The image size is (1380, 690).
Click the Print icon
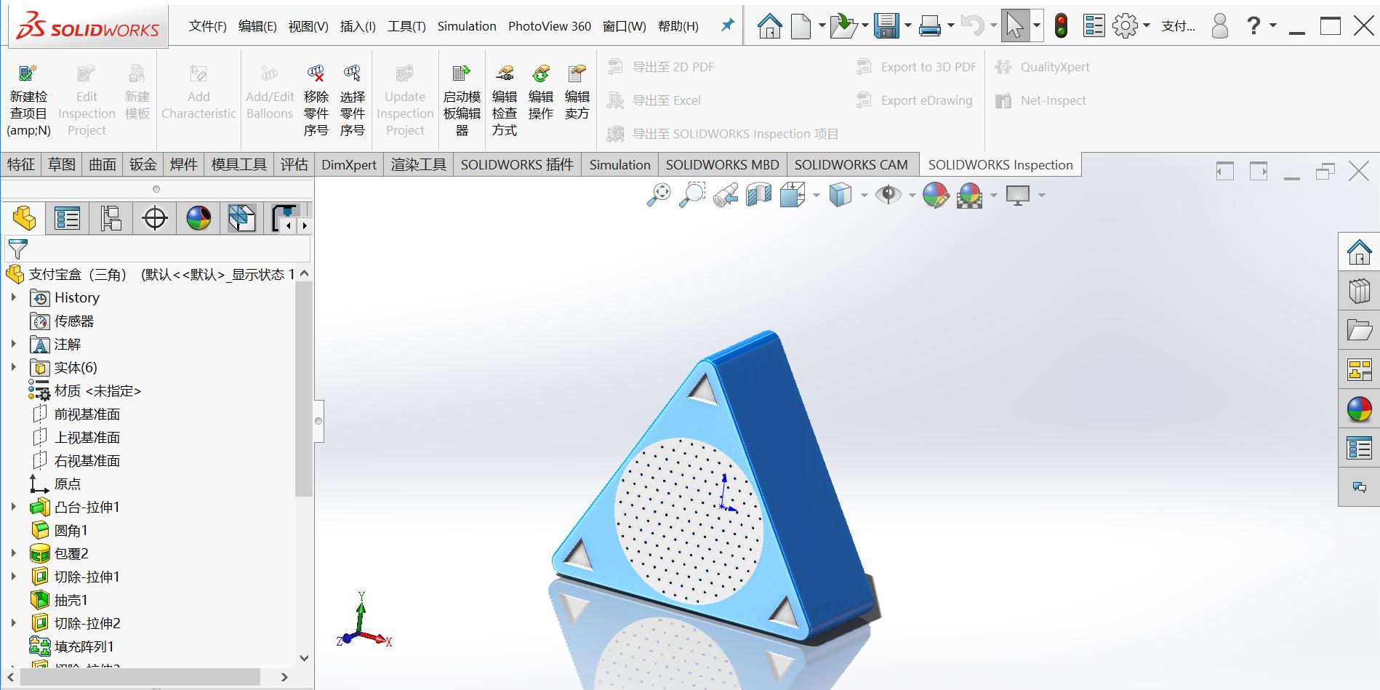pyautogui.click(x=930, y=26)
